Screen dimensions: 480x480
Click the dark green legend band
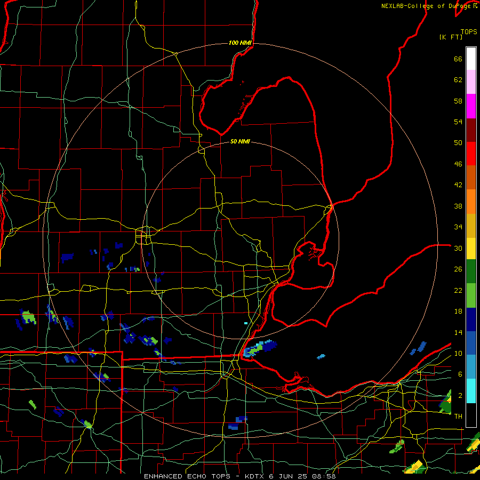click(471, 271)
